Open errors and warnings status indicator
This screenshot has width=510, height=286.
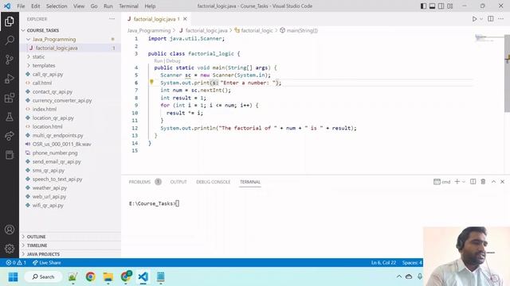pos(16,263)
